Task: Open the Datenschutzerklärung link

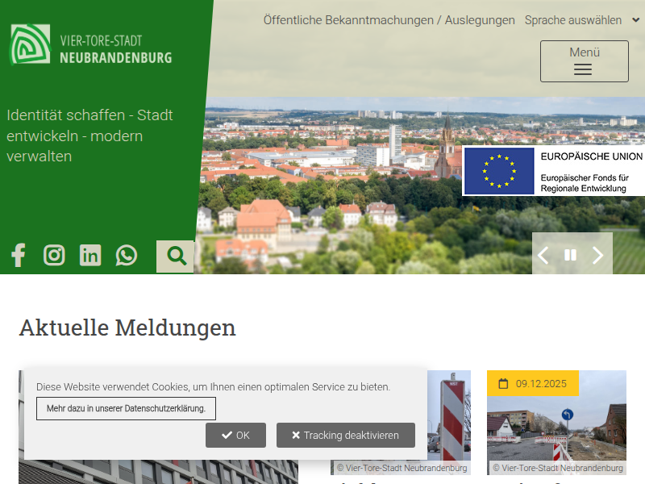Action: (125, 408)
